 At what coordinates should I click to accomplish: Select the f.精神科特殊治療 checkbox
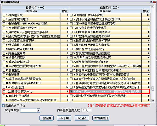click(x=72, y=96)
